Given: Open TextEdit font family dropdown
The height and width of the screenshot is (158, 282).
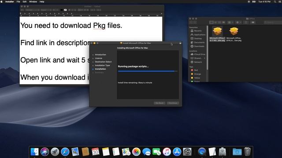Looking at the screenshot, I should [32, 10].
